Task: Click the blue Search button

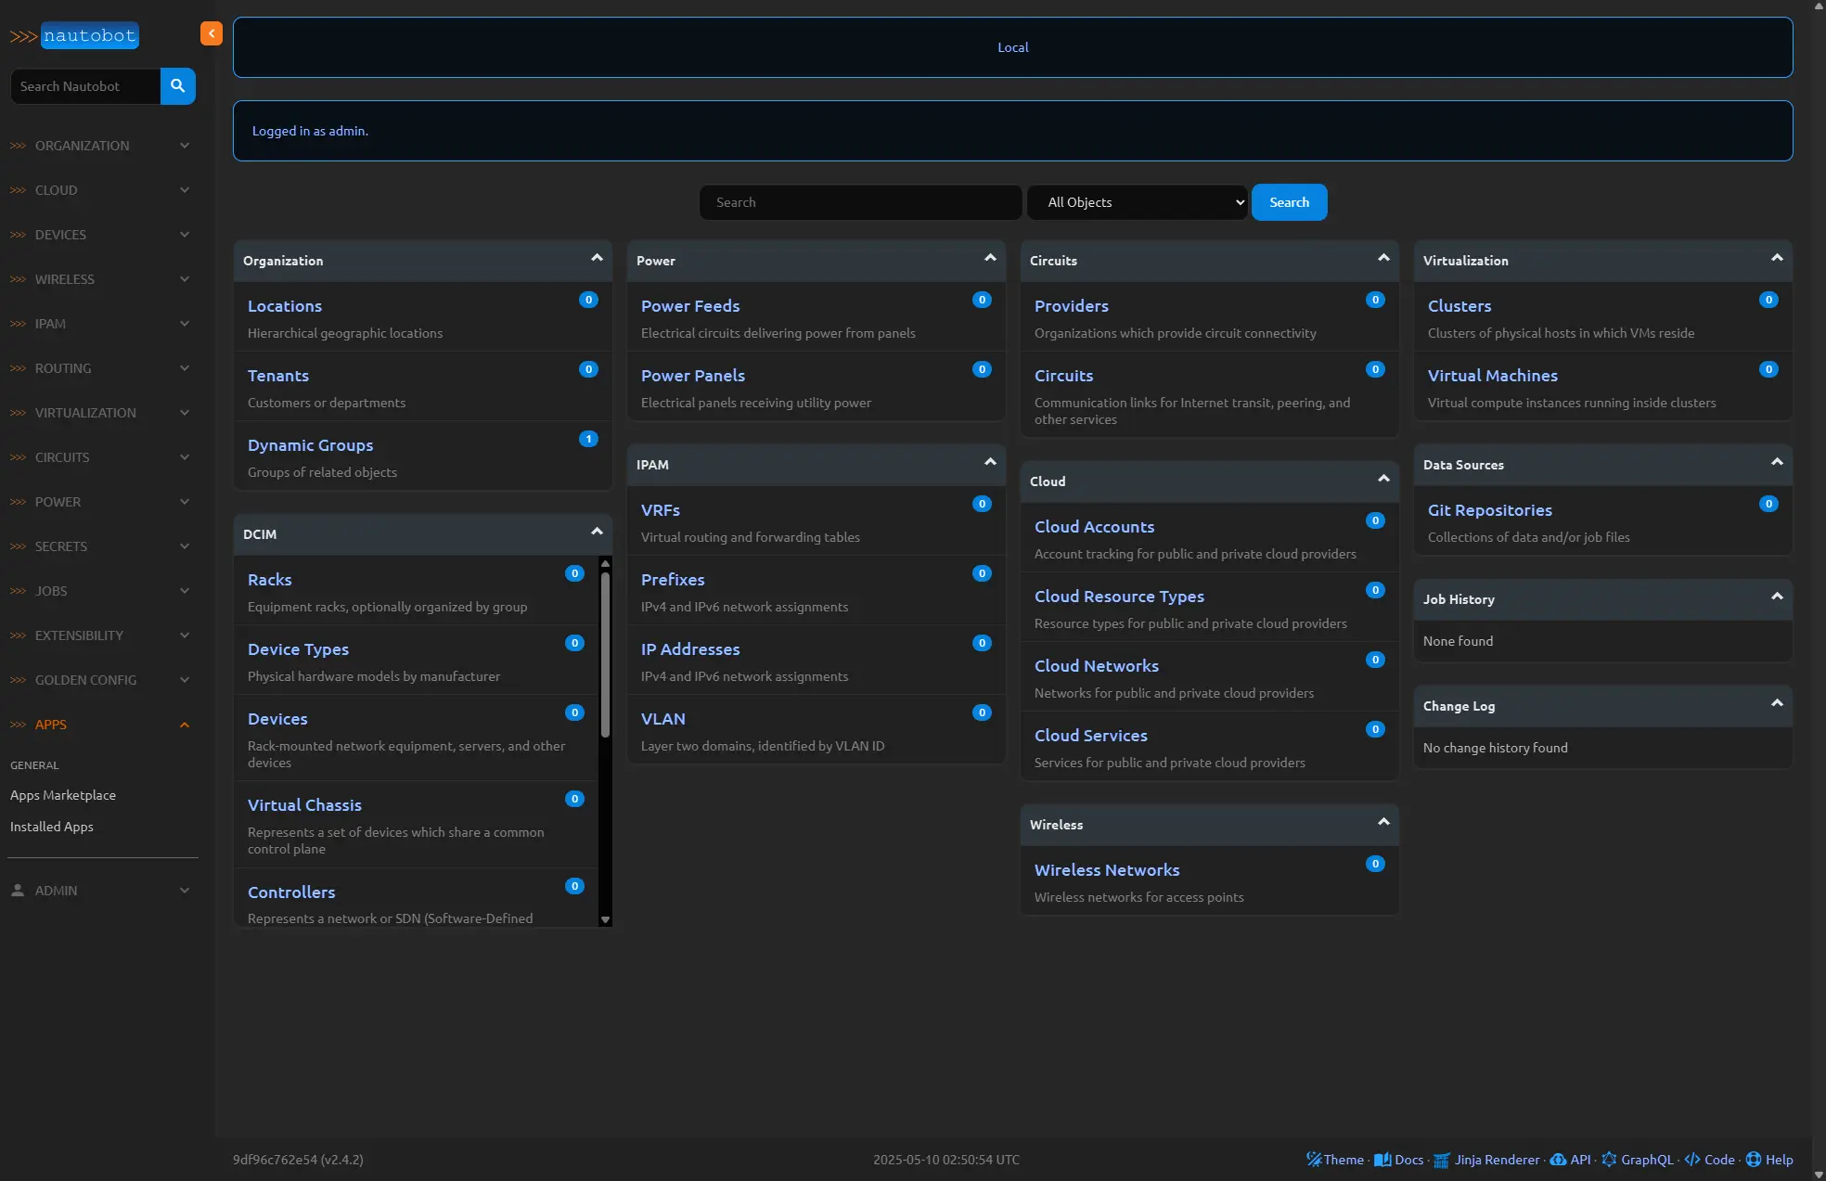Action: pos(1289,202)
